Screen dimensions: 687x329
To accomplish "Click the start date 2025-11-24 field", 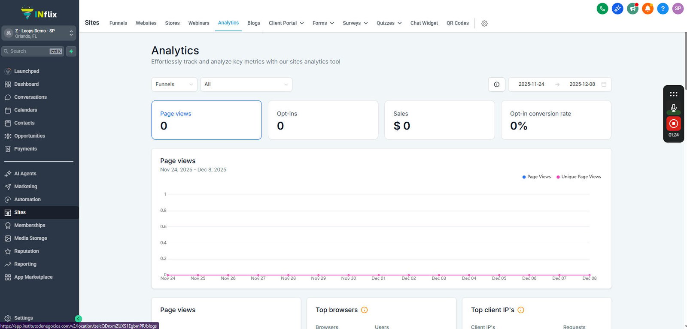I will [531, 85].
